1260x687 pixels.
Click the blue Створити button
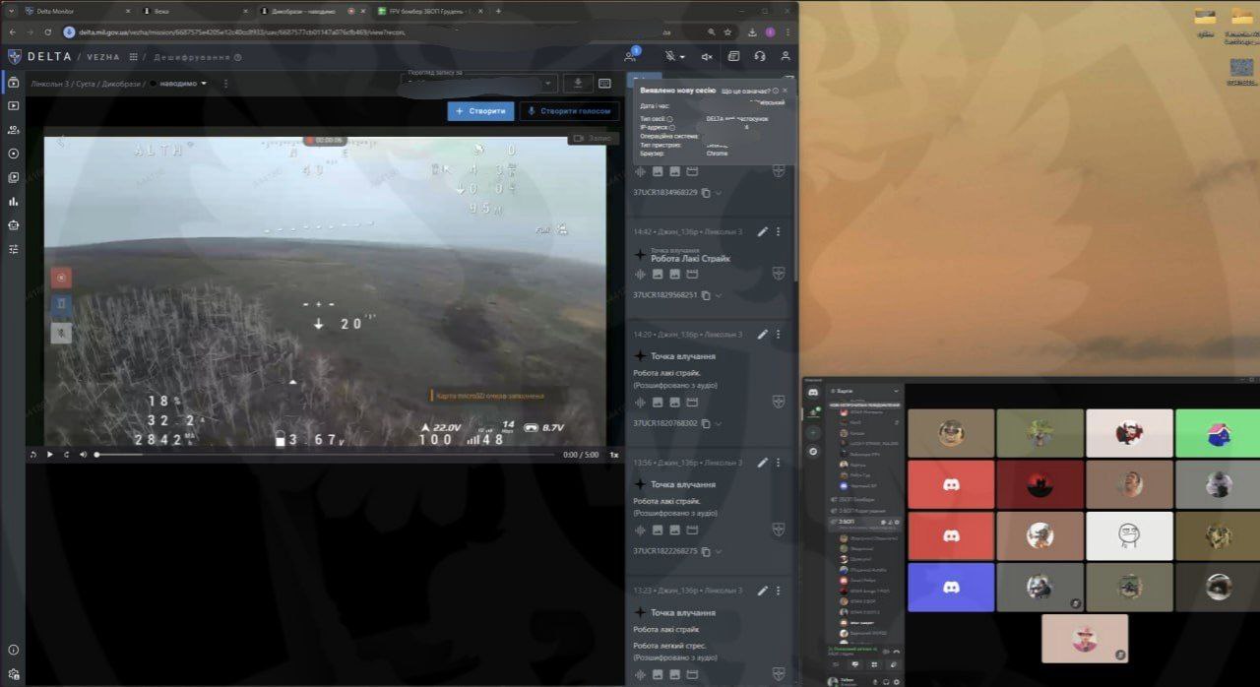pyautogui.click(x=480, y=111)
